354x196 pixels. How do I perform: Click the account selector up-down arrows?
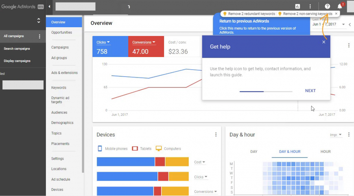point(39,21)
